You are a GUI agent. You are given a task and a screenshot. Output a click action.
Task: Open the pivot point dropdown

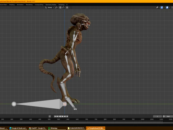click(x=57, y=8)
